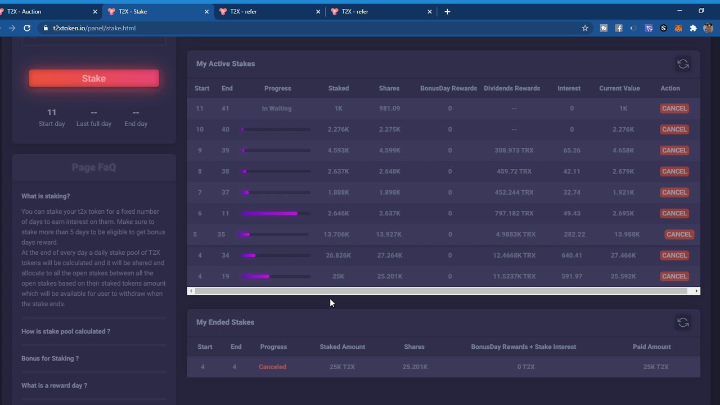Image resolution: width=720 pixels, height=405 pixels.
Task: Collapse the 'What is staking?' FAQ
Action: pyautogui.click(x=46, y=196)
